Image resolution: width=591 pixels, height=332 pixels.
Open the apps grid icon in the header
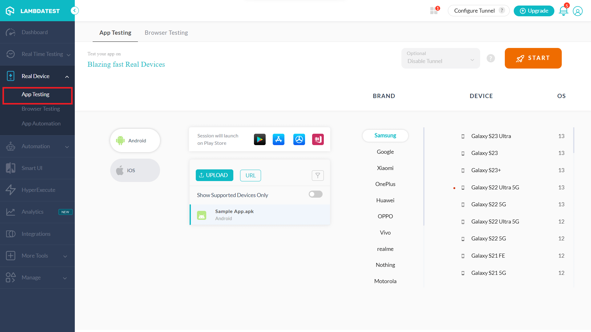(434, 11)
